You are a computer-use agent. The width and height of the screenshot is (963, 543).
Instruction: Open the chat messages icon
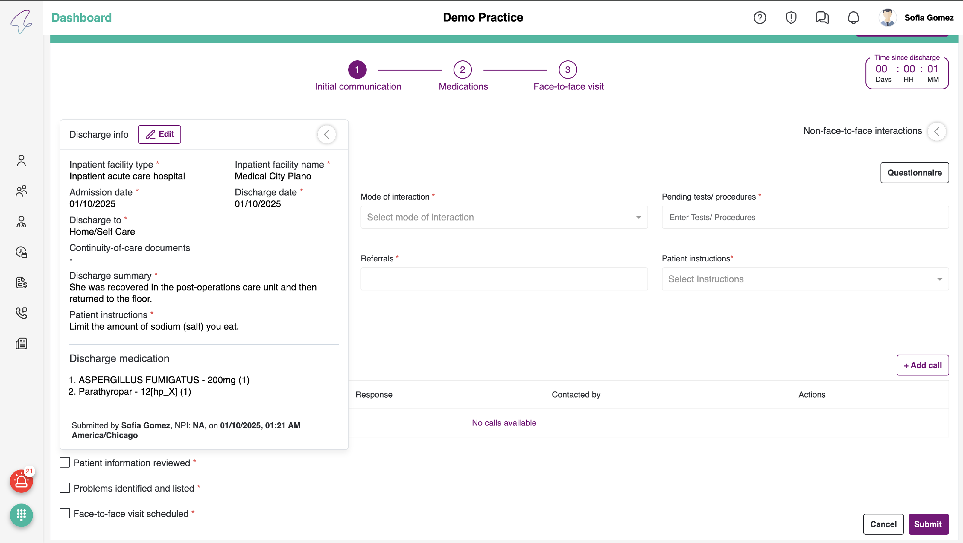coord(822,18)
